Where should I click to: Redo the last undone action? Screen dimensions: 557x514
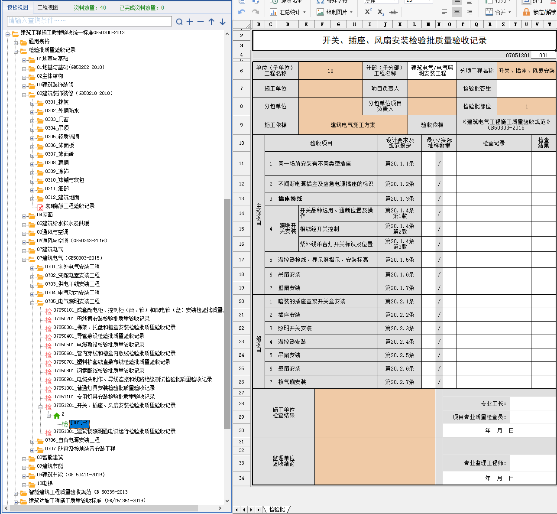pos(256,12)
